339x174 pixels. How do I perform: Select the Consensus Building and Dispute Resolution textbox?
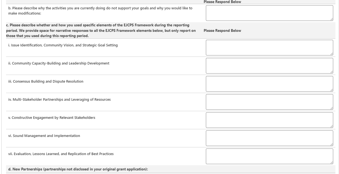(x=269, y=84)
